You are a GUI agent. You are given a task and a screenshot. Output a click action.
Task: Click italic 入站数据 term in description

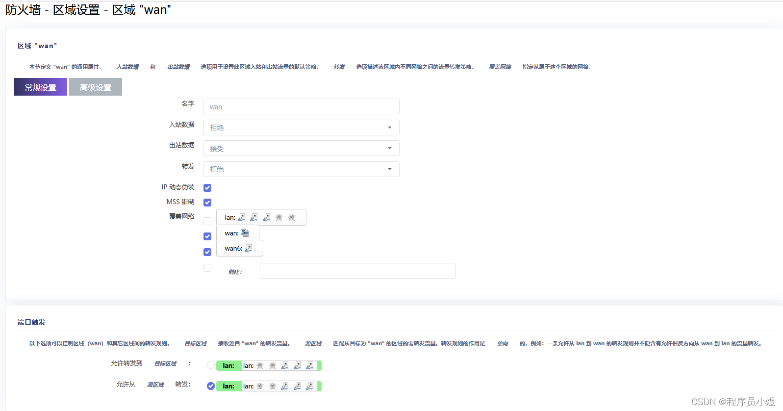pyautogui.click(x=127, y=67)
